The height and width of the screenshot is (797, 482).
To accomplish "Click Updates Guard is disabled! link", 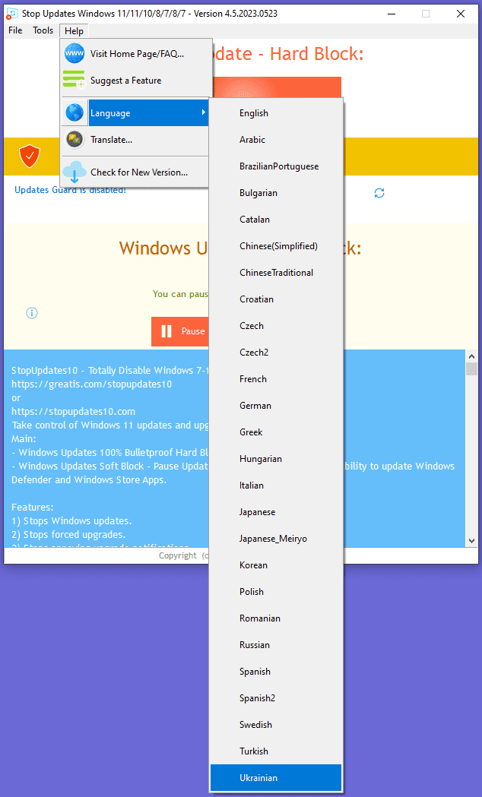I will [70, 190].
